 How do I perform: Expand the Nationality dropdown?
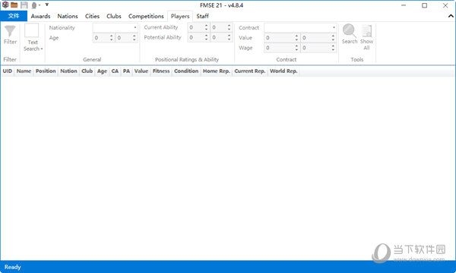pyautogui.click(x=135, y=27)
